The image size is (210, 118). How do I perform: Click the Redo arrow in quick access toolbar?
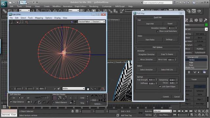(28, 2)
